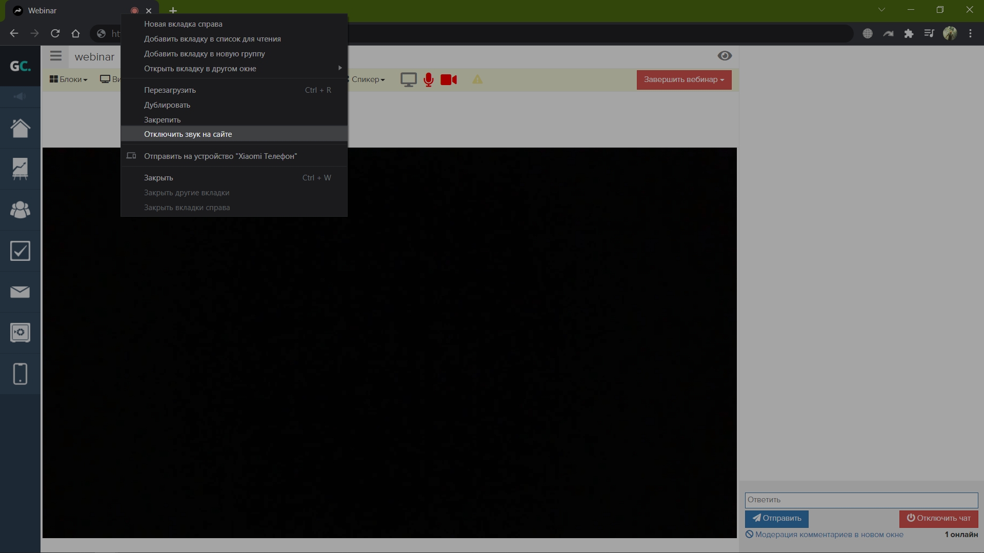Open the analytics chart icon in sidebar
This screenshot has height=553, width=984.
[x=20, y=169]
